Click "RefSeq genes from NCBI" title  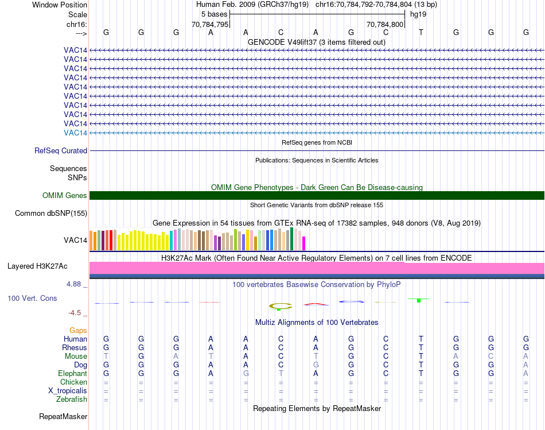point(317,142)
